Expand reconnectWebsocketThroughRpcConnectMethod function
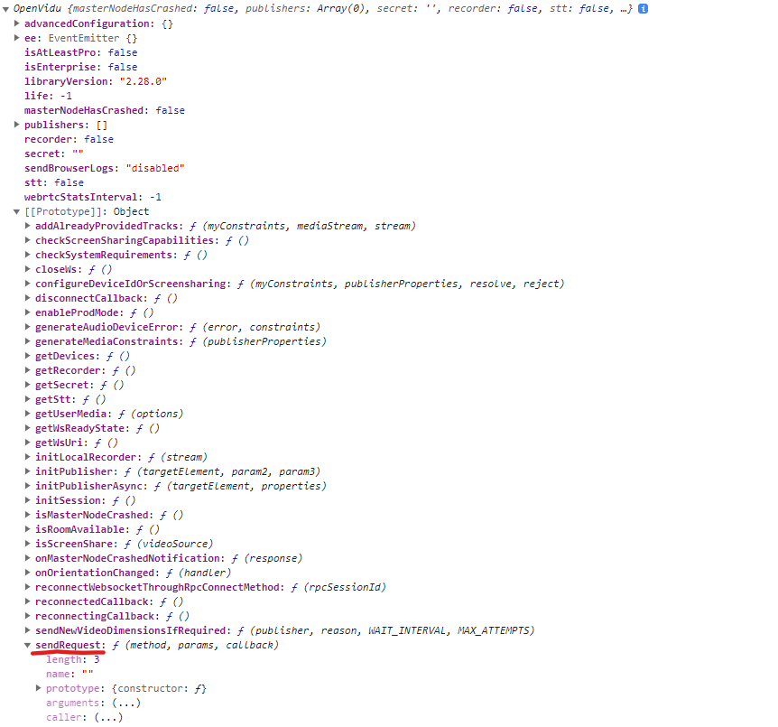778x727 pixels. pyautogui.click(x=28, y=587)
